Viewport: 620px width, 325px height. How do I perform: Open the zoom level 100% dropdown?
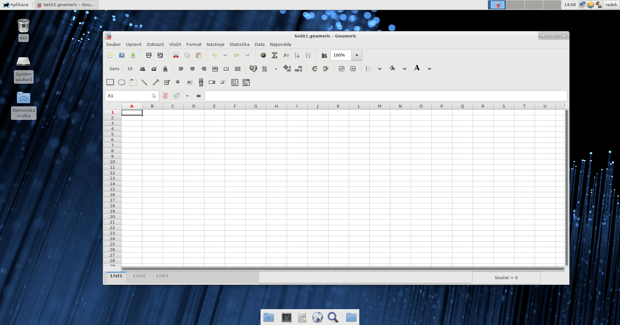[356, 55]
